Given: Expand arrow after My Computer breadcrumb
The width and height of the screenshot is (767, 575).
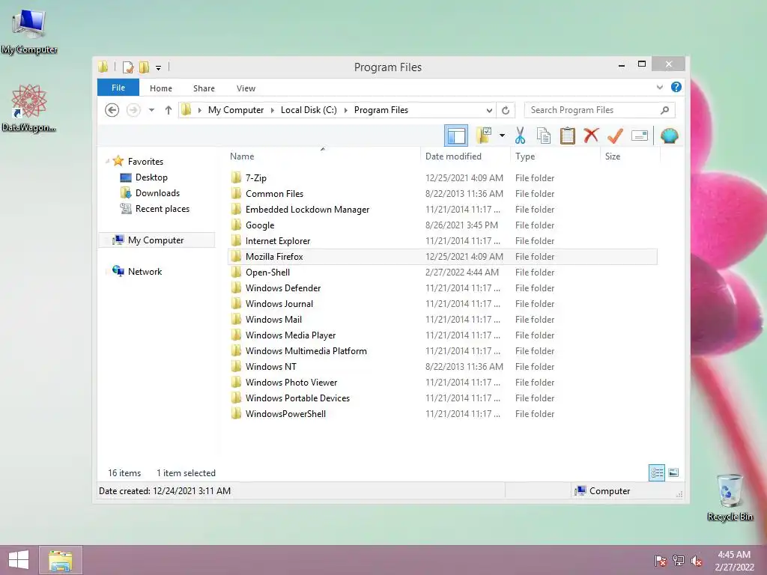Looking at the screenshot, I should pos(273,110).
